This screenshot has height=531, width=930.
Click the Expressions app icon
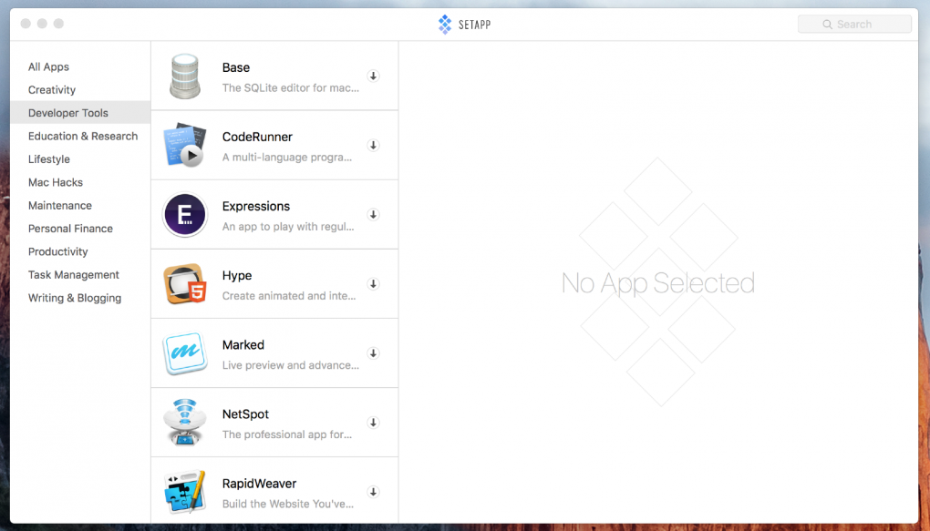185,215
